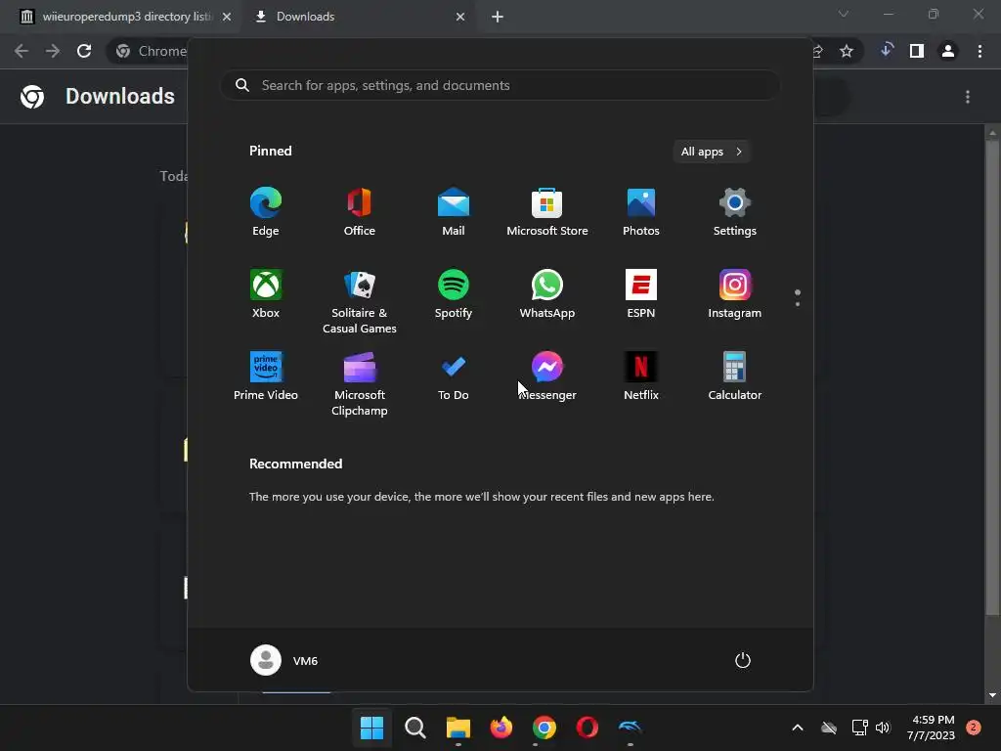Open a new Chrome tab
Viewport: 1001px width, 751px height.
(498, 17)
